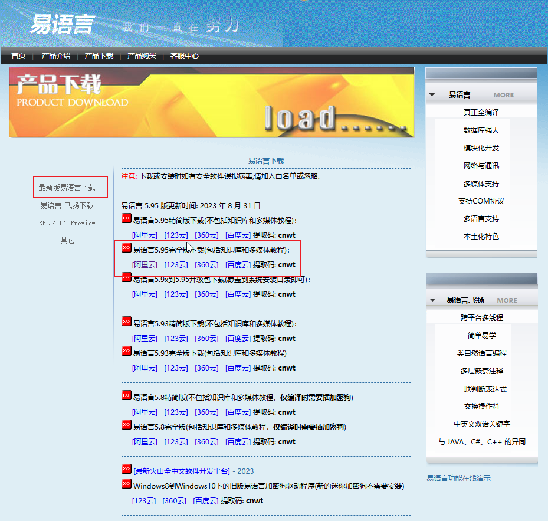This screenshot has width=548, height=521.
Task: Open 易语言.飞扬下载 in the left sidebar
Action: click(67, 206)
